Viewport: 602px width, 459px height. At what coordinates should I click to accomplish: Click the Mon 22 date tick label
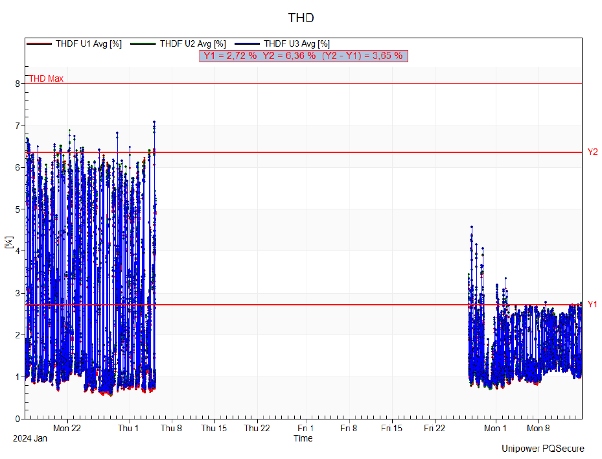tap(67, 429)
